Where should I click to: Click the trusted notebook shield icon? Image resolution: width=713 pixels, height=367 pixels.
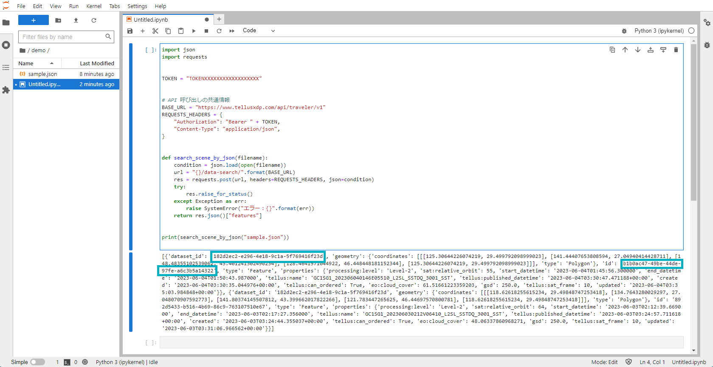coord(629,362)
